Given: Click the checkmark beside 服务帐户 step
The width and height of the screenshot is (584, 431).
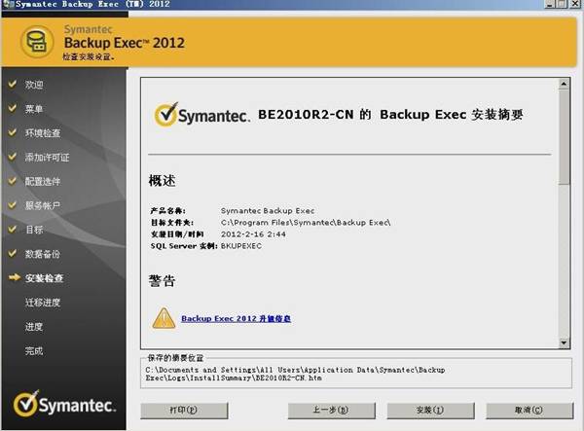Looking at the screenshot, I should point(13,205).
